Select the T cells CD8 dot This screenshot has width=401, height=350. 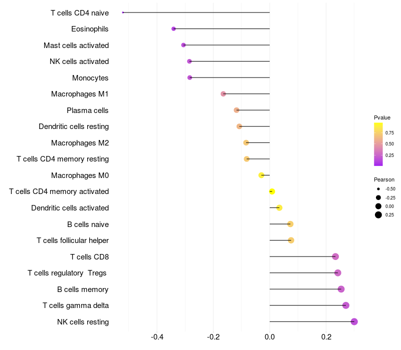click(x=335, y=256)
